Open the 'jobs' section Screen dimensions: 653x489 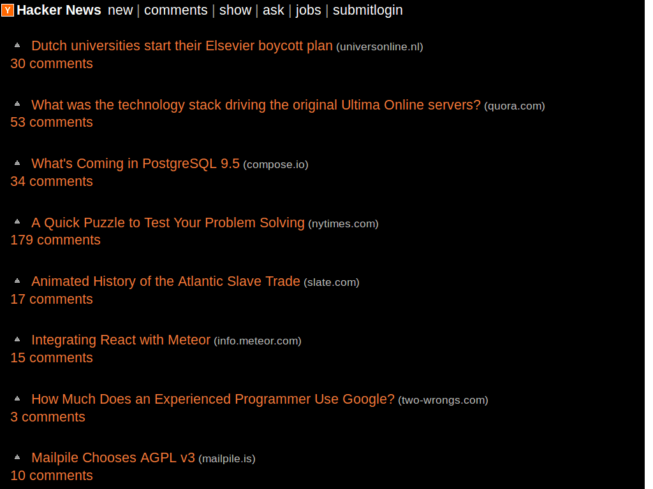click(308, 10)
